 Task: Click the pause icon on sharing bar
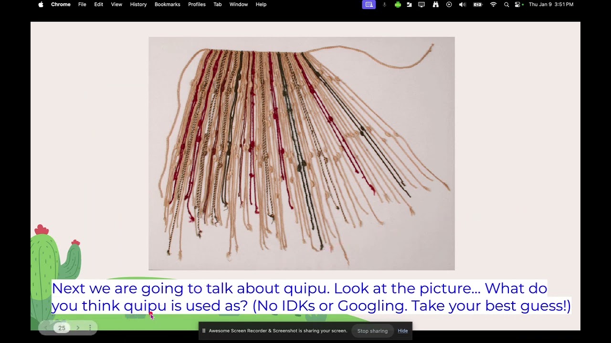(204, 331)
